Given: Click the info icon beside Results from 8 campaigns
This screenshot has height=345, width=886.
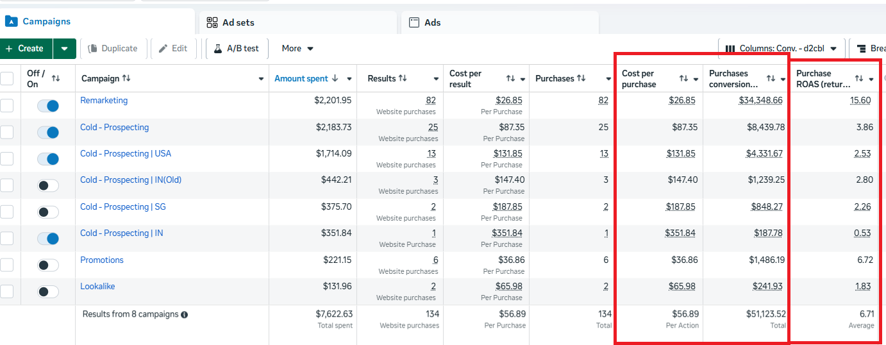Looking at the screenshot, I should click(185, 315).
